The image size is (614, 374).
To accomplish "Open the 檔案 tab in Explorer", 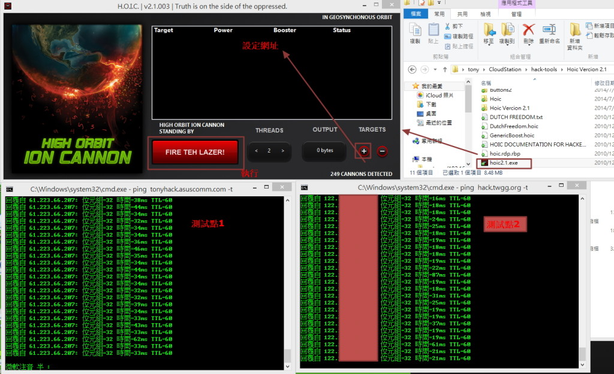I will coord(416,14).
